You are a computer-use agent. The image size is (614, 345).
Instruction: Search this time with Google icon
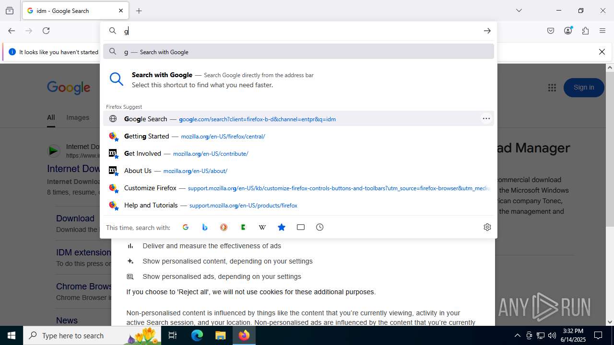pyautogui.click(x=186, y=227)
